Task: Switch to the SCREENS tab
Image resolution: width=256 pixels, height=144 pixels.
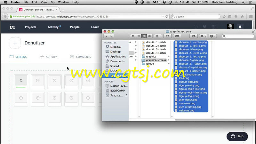Action: [18, 57]
